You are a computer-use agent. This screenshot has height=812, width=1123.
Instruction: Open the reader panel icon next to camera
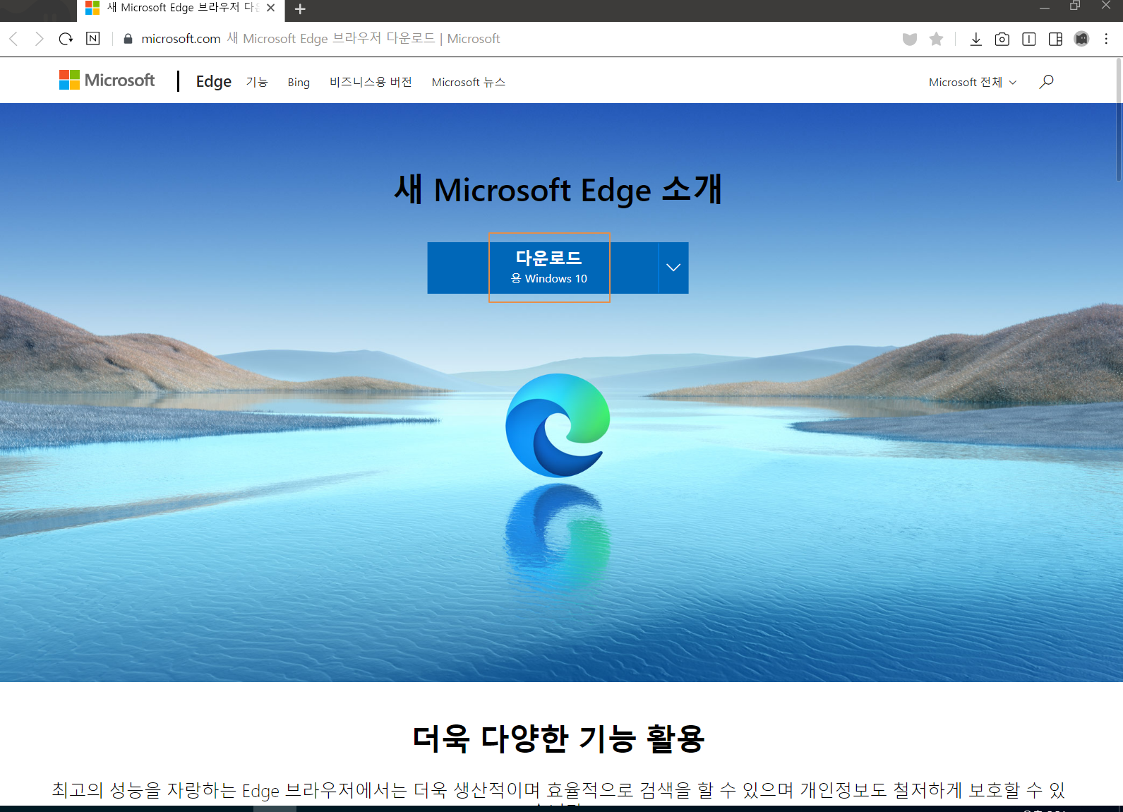pos(1029,39)
